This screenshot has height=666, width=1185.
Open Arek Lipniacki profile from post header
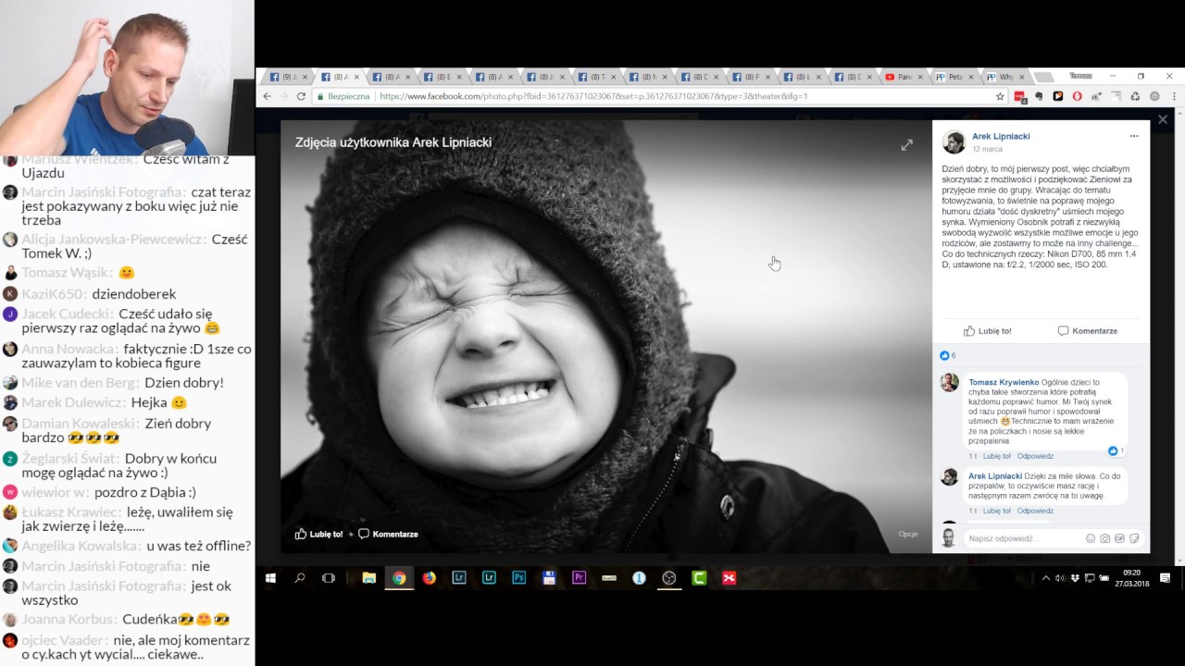coord(1001,136)
